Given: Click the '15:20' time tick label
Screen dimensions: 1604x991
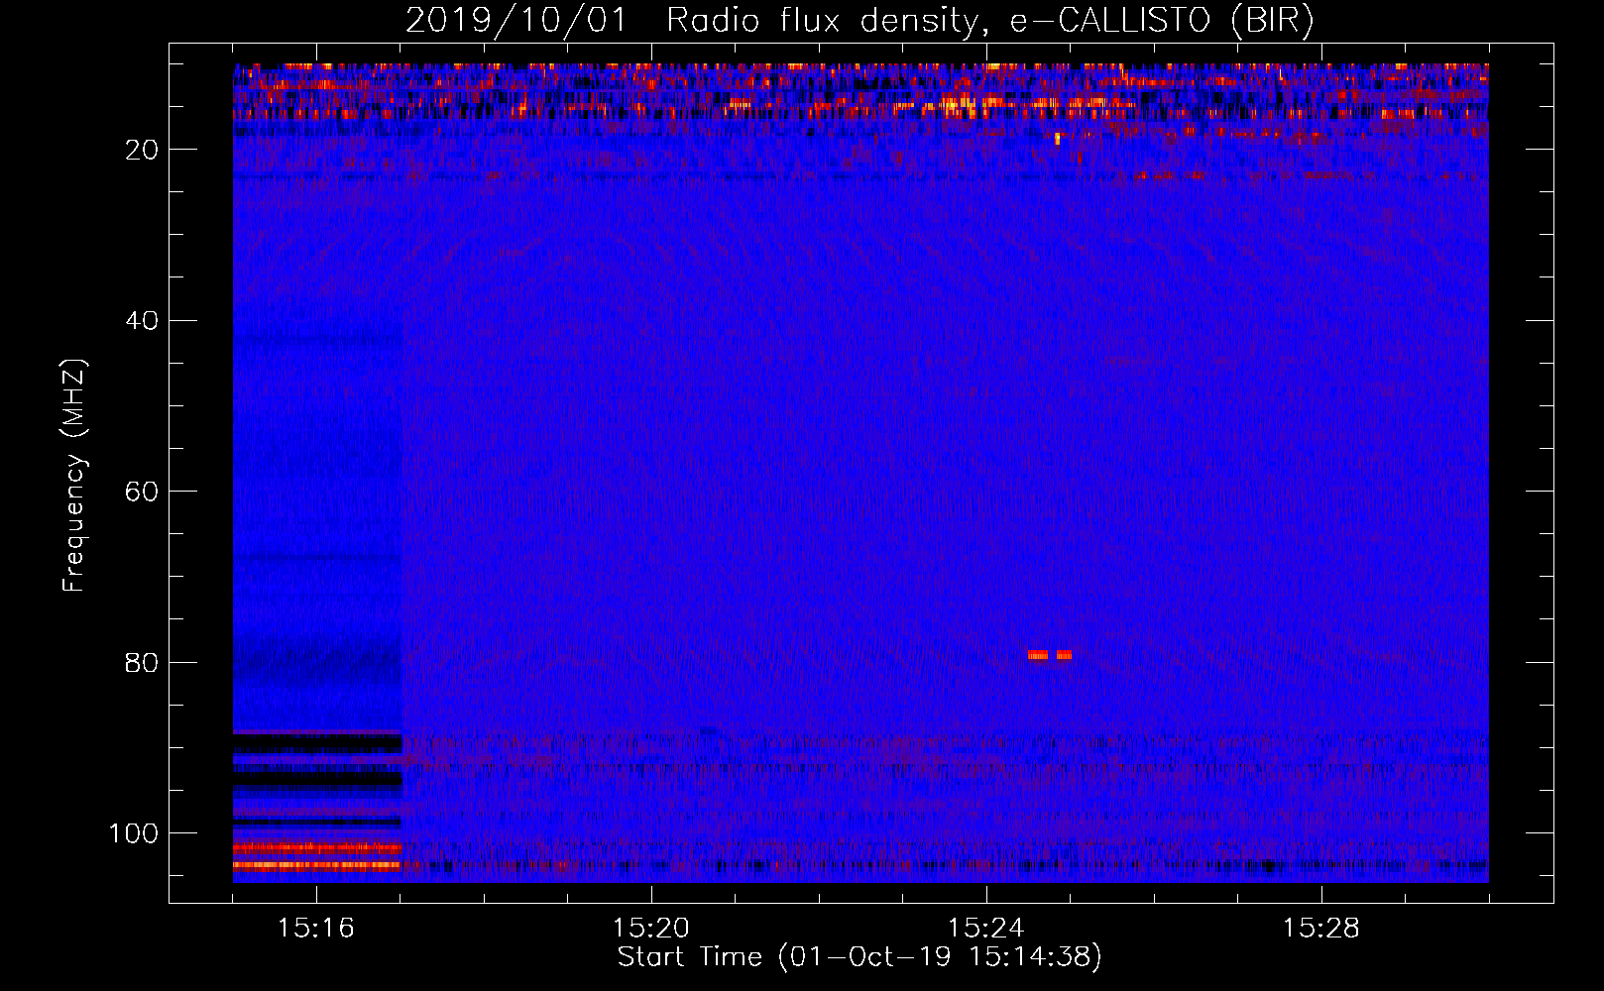Looking at the screenshot, I should click(651, 928).
